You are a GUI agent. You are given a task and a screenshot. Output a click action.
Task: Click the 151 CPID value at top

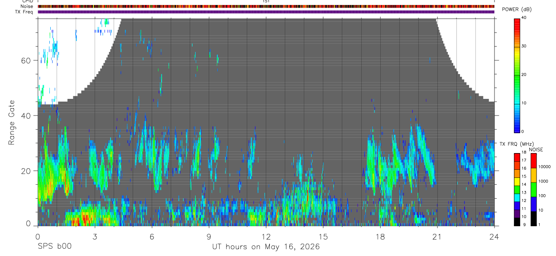pos(266,1)
